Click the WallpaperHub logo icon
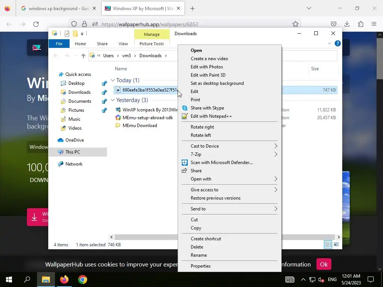Image resolution: width=383 pixels, height=287 pixels. click(x=37, y=47)
